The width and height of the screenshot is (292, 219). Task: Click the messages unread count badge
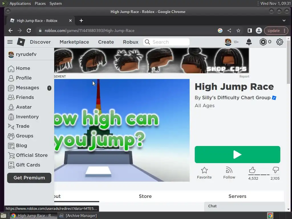click(x=49, y=88)
